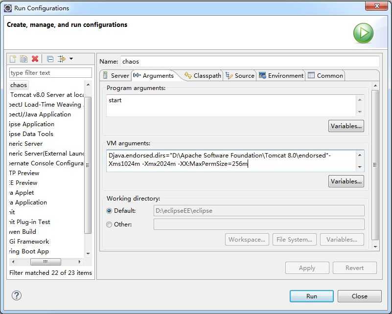Click the help question mark icon

(17, 295)
